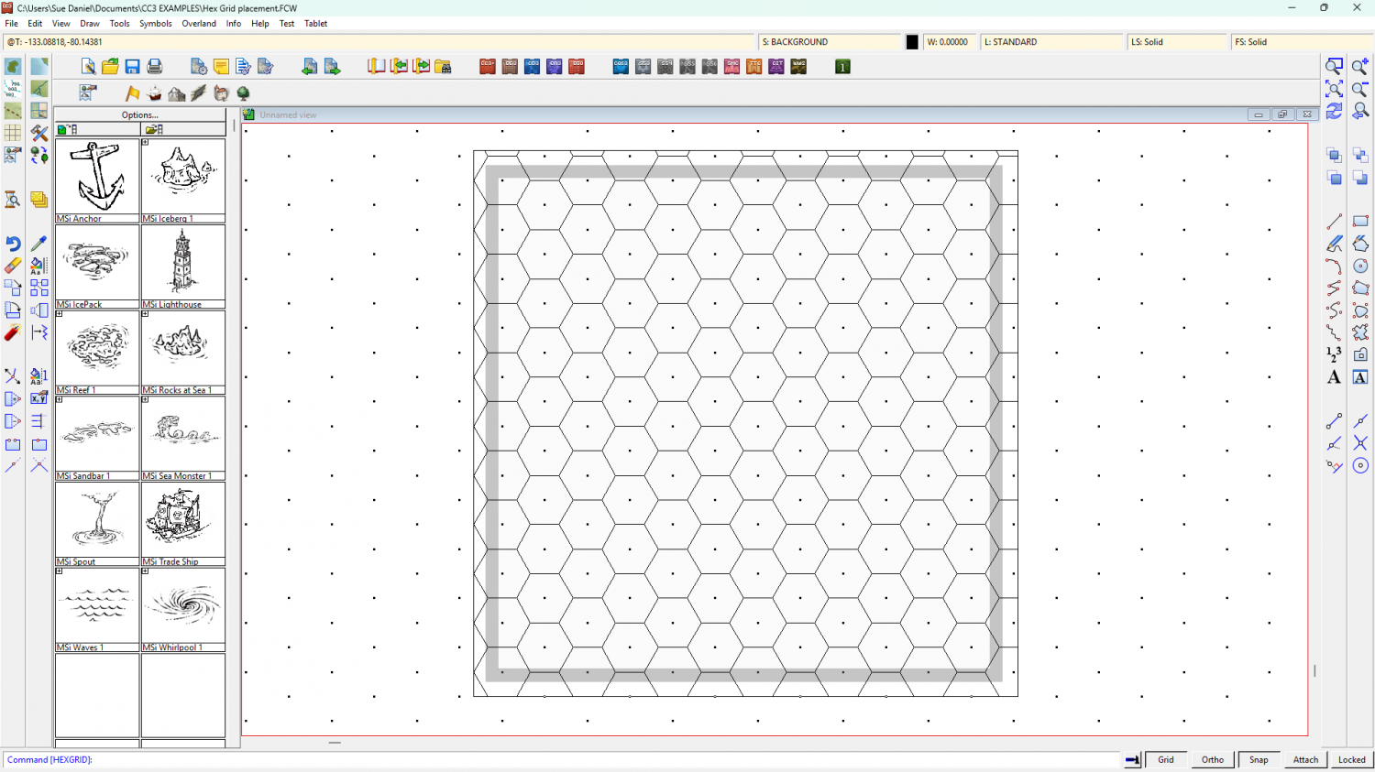The image size is (1375, 772).
Task: Click the Options... button in symbol panel
Action: tap(140, 115)
